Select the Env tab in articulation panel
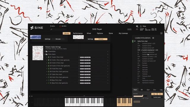Image resolution: width=190 pixels, height=107 pixels. (155, 90)
